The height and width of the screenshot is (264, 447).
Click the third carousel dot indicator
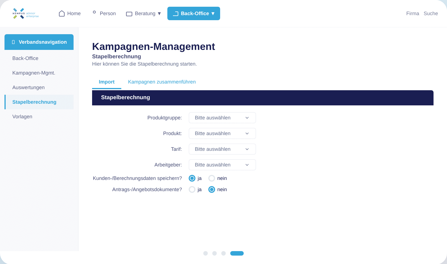[x=223, y=253]
